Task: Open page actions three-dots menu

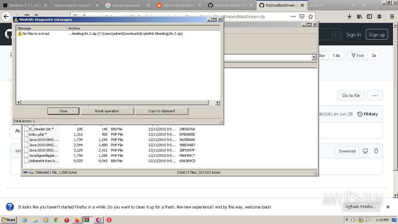Action: 293,16
